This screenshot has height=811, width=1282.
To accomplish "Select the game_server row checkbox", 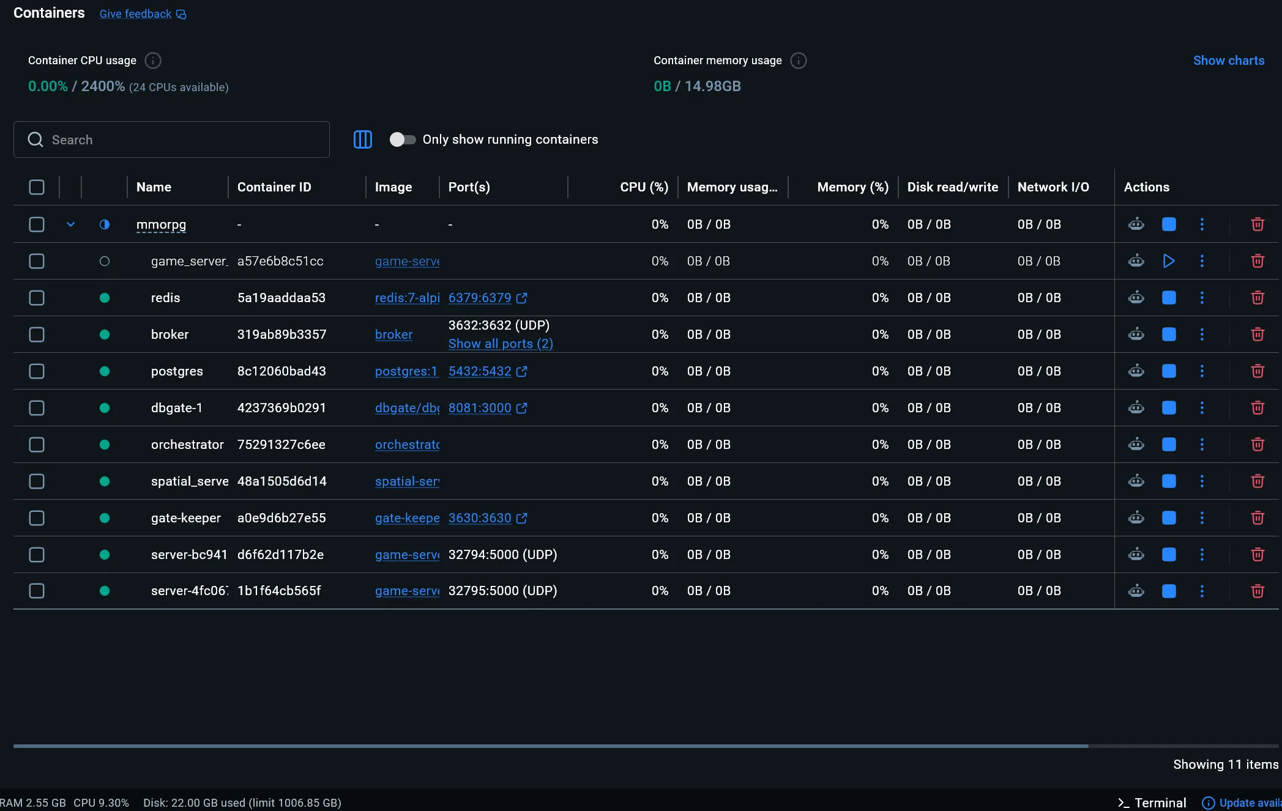I will 37,261.
